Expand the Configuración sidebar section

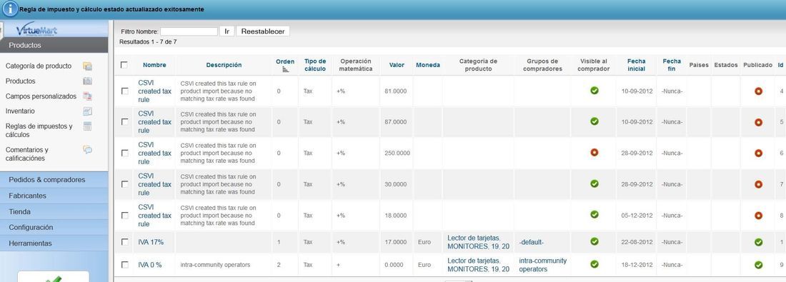(54, 228)
